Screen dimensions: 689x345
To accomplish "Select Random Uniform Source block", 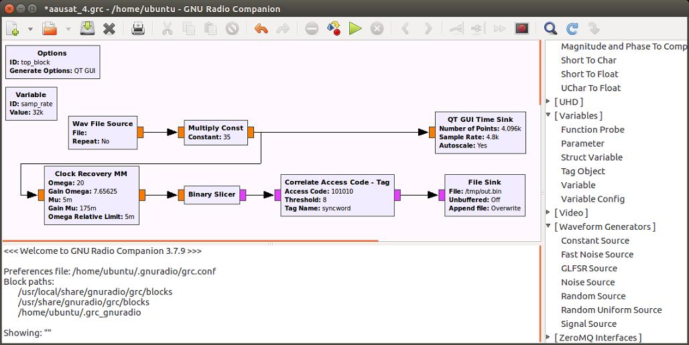I will click(611, 310).
